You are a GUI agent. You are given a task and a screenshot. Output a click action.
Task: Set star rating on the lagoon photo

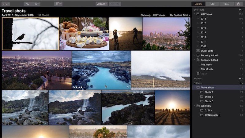pyautogui.click(x=77, y=87)
